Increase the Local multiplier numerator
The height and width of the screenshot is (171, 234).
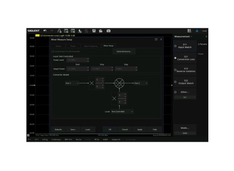[x=125, y=94]
